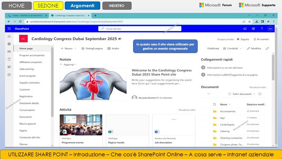Open Analisi page analytics
This screenshot has width=282, height=159.
click(x=113, y=48)
